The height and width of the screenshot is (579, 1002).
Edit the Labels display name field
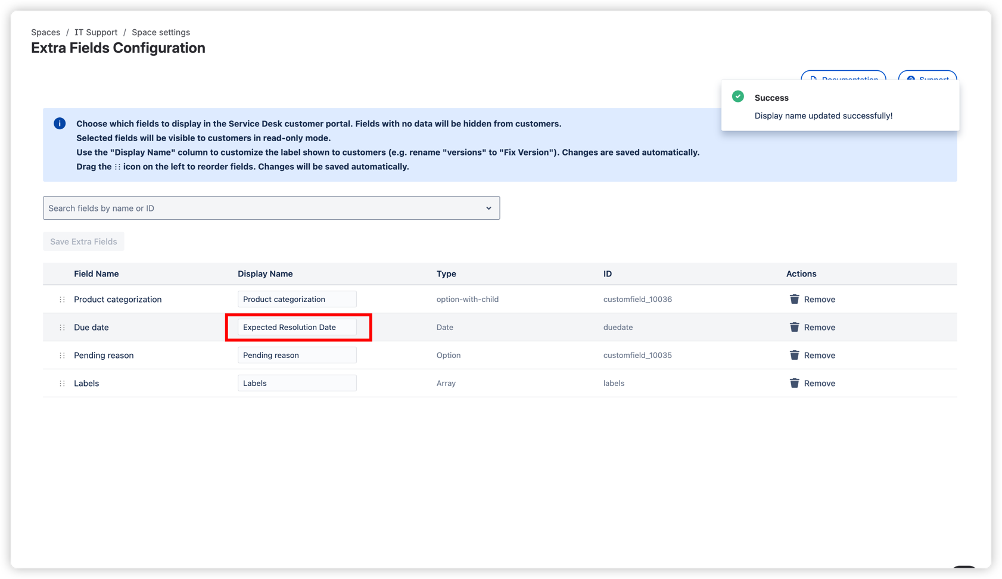[x=297, y=382]
